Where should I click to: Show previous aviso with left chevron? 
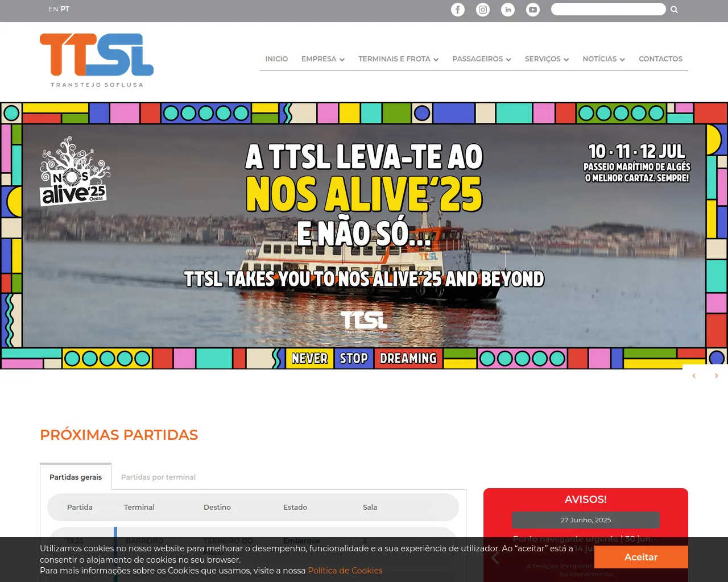495,558
